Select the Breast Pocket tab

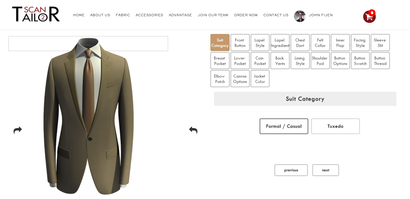pyautogui.click(x=220, y=61)
